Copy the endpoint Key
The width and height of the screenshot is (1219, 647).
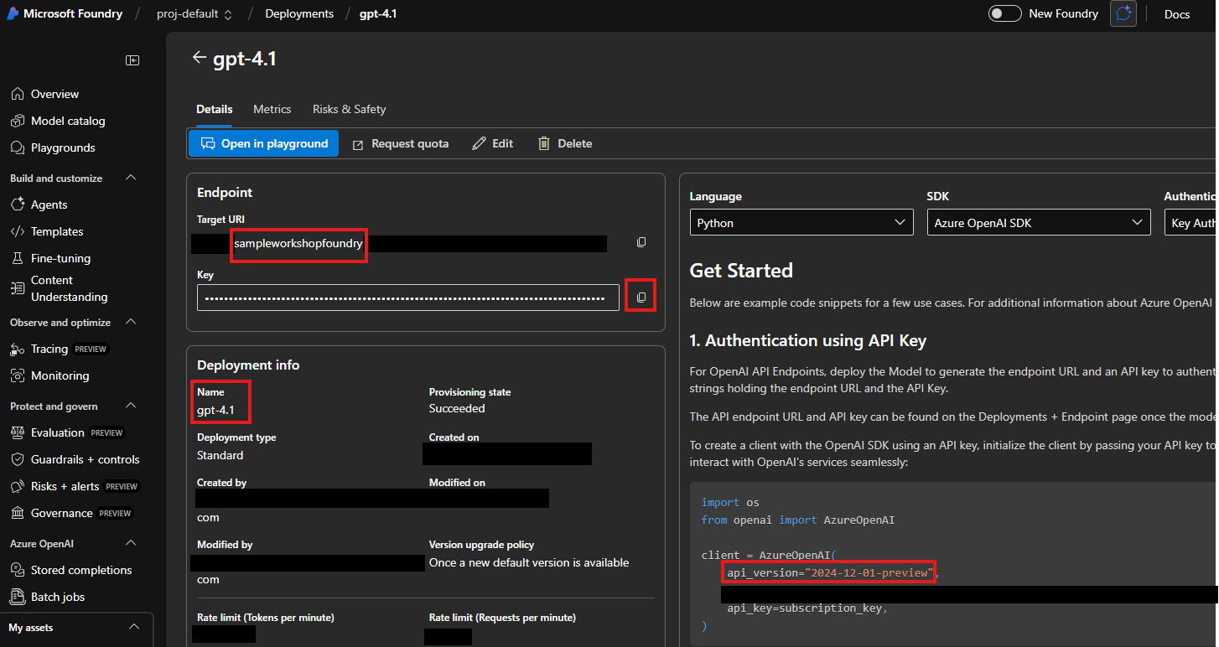(641, 298)
